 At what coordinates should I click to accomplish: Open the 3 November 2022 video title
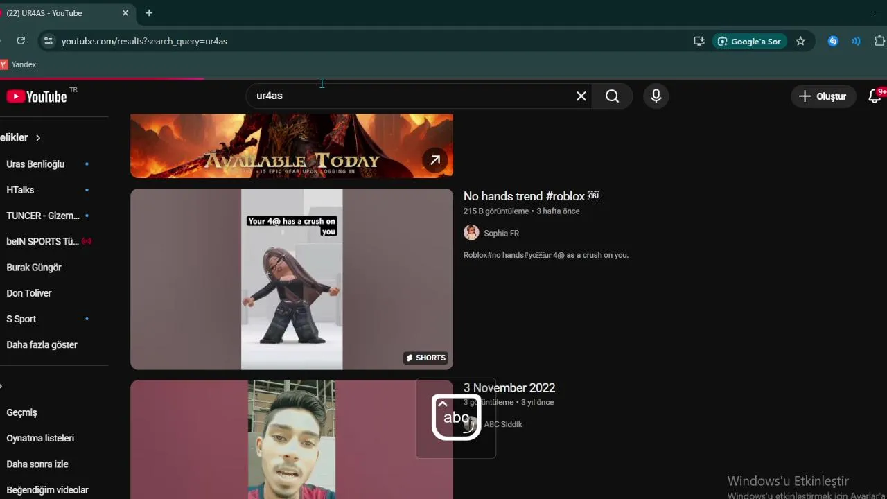[509, 388]
